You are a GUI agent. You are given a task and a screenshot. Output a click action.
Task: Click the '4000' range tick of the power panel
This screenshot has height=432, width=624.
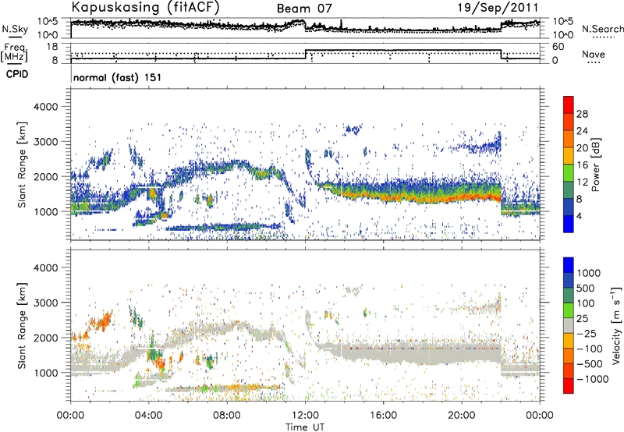[45, 107]
